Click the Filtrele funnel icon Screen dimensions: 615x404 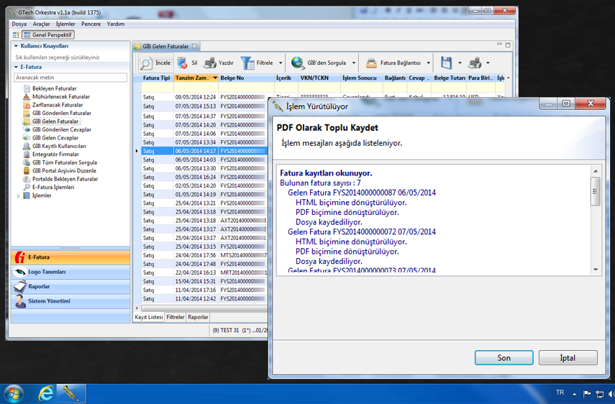(247, 63)
